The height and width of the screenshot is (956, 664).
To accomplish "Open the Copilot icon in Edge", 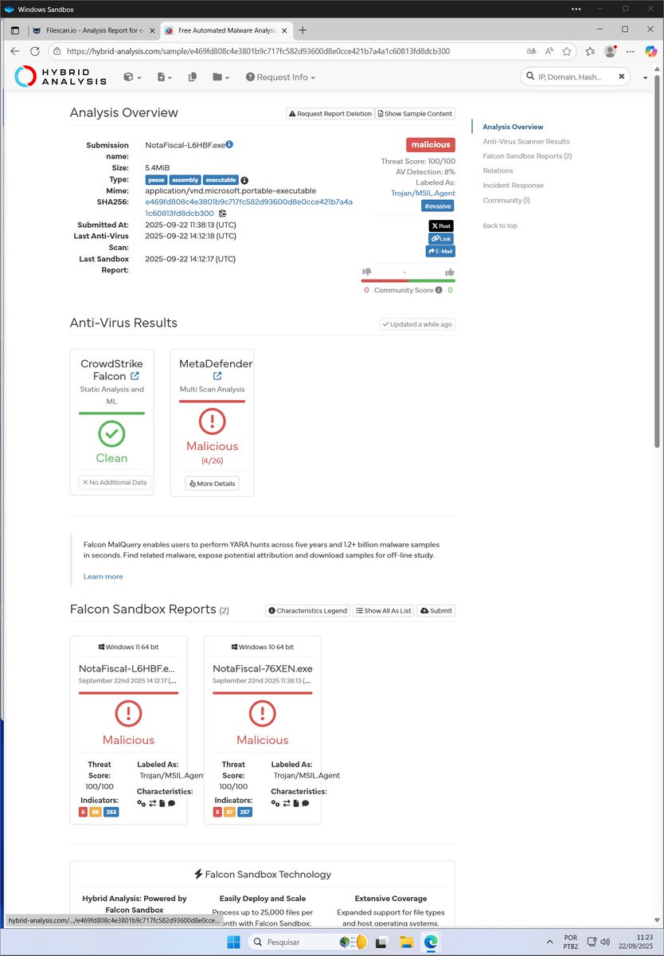I will click(650, 51).
